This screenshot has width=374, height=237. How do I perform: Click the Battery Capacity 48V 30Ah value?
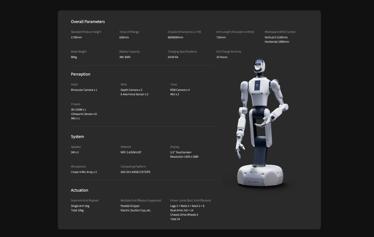pos(125,57)
